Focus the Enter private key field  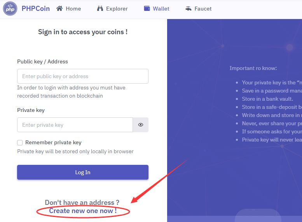coord(75,125)
